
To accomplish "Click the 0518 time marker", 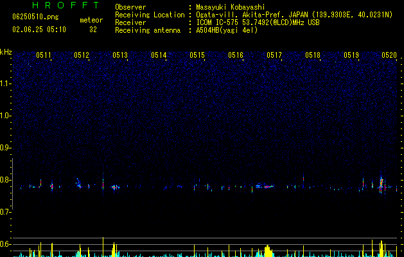I will click(x=313, y=55).
